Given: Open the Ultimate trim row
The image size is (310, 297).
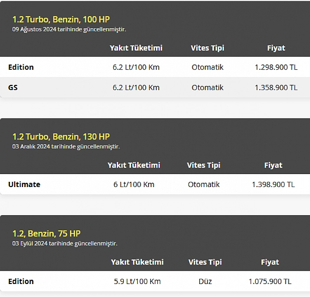Looking at the screenshot, I should point(155,184).
